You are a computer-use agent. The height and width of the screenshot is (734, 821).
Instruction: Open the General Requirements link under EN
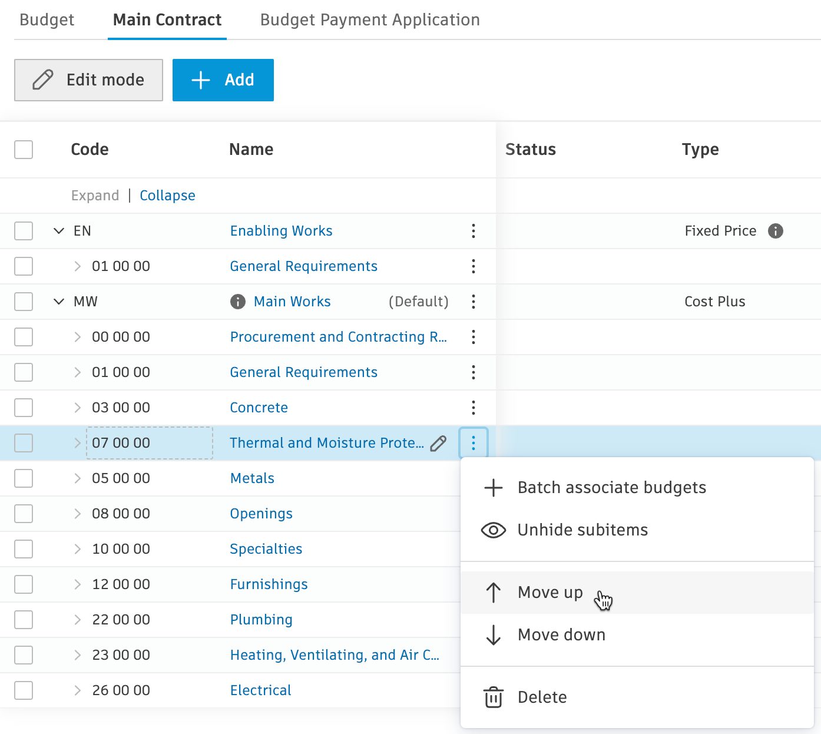click(303, 266)
